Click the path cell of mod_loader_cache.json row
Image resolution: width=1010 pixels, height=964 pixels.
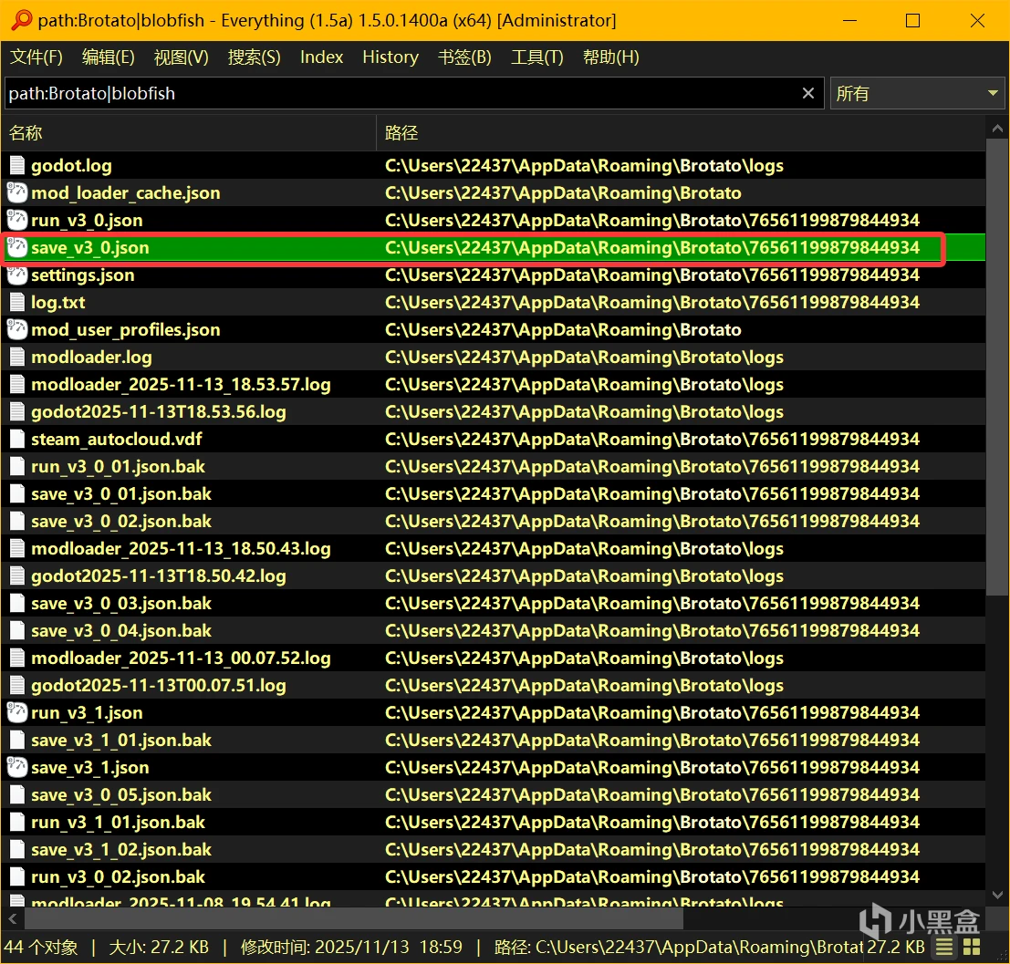tap(563, 192)
